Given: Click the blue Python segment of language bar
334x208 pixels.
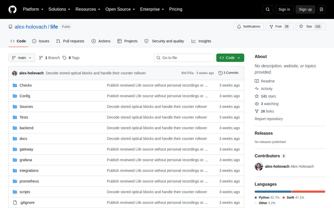Looking at the screenshot, I should 273,192.
